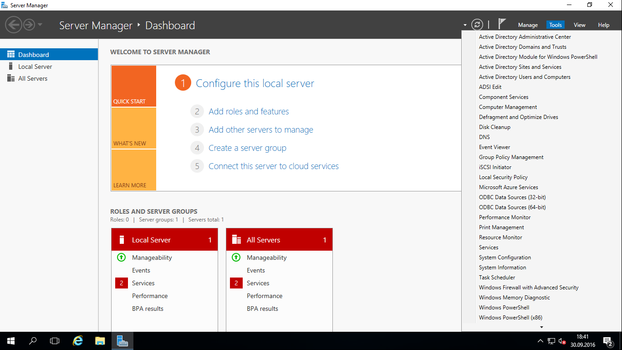Click the QUICK START tile
This screenshot has height=350, width=622.
click(133, 86)
